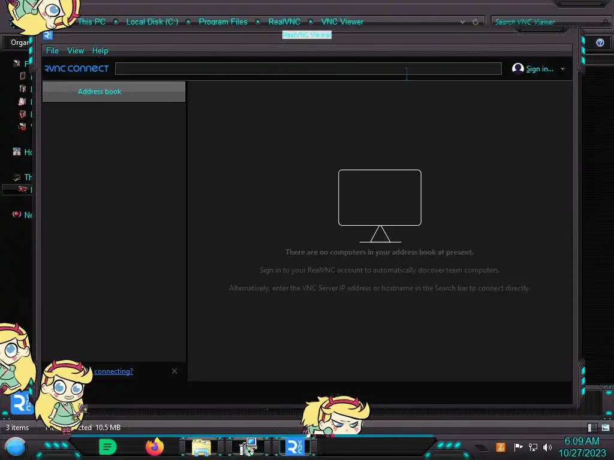Click the 10.5 MB size text
Viewport: 614px width, 460px height.
coord(108,428)
